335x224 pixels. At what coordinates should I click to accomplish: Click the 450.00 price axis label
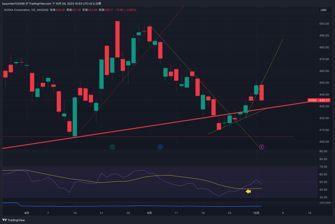324,83
